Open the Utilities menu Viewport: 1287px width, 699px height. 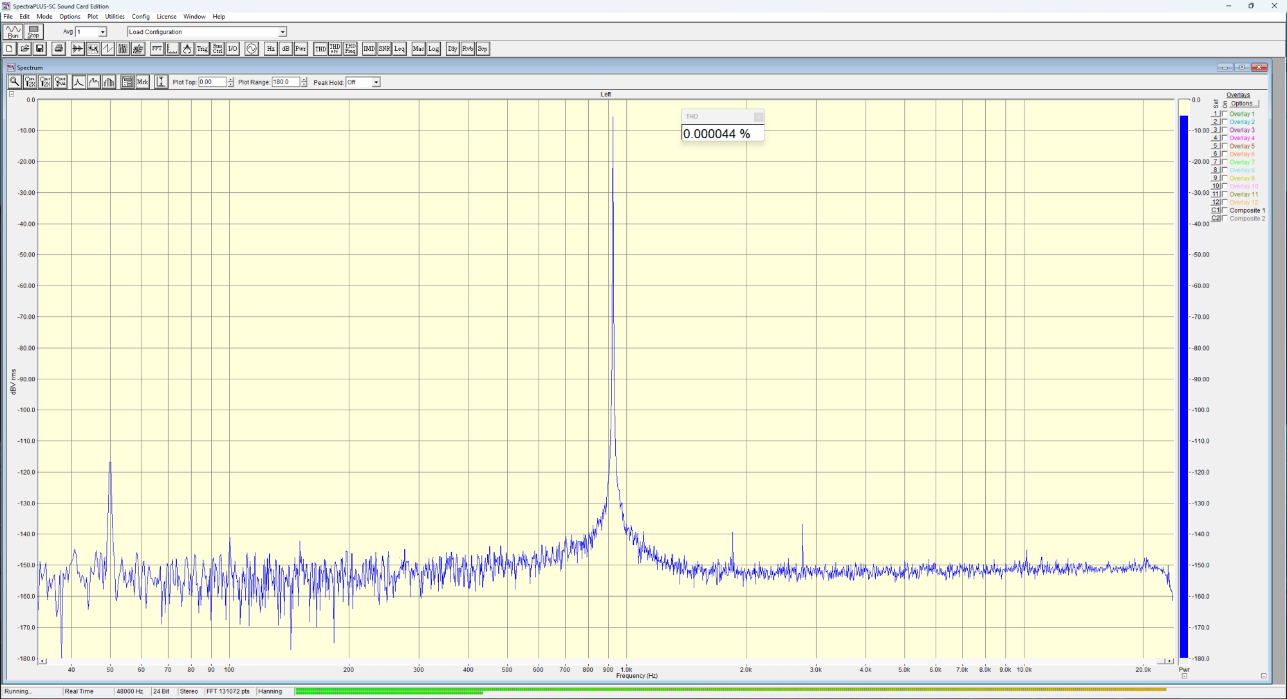coord(115,17)
